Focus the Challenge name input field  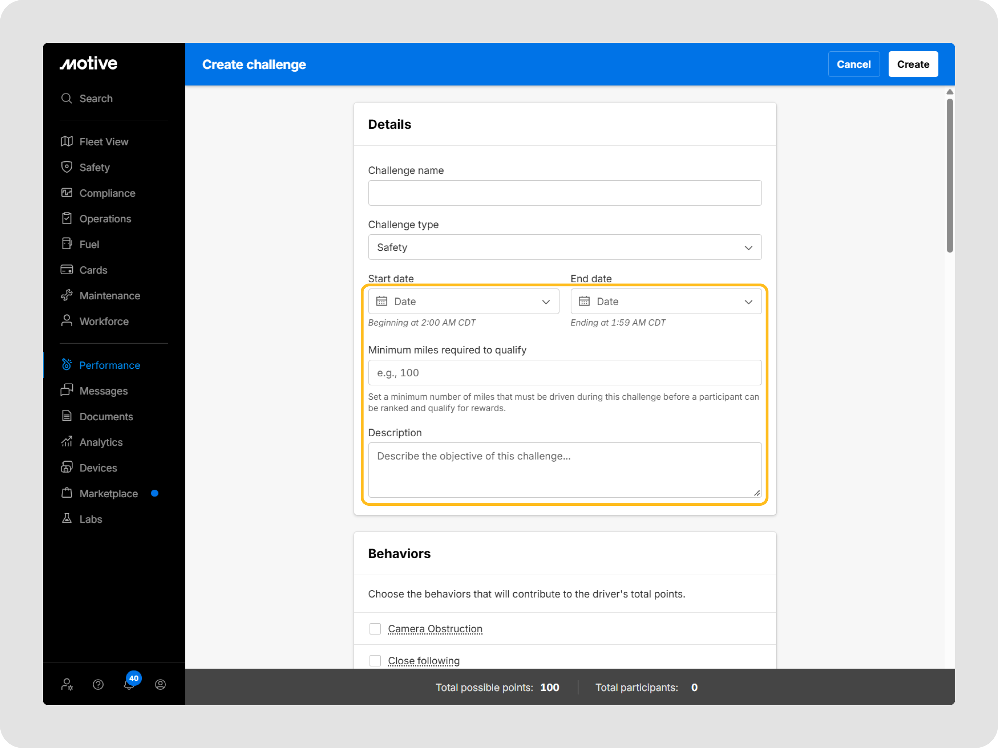(x=565, y=193)
